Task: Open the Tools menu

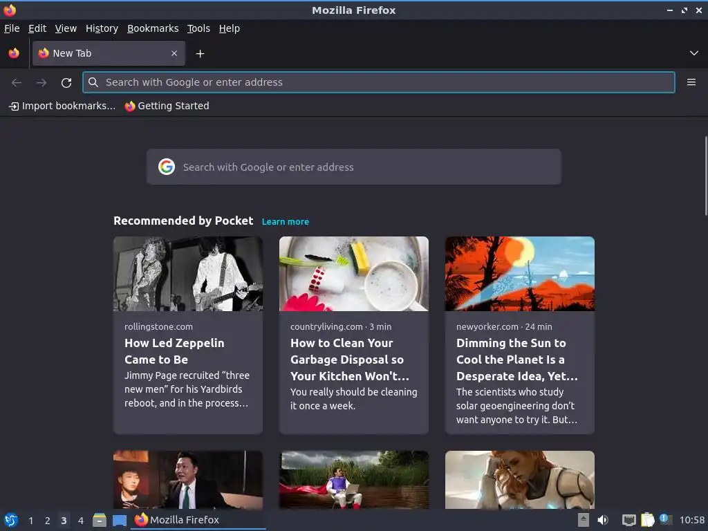Action: point(198,28)
